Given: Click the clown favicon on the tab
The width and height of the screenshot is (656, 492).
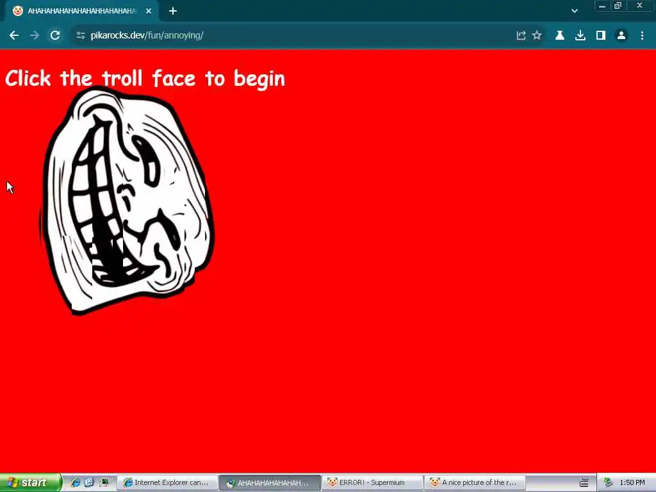Looking at the screenshot, I should (17, 11).
